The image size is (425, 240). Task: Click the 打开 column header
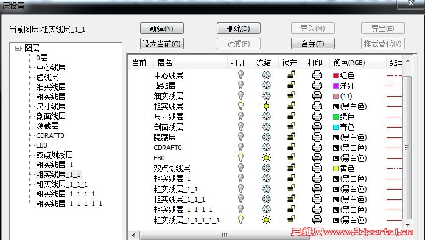click(x=240, y=63)
